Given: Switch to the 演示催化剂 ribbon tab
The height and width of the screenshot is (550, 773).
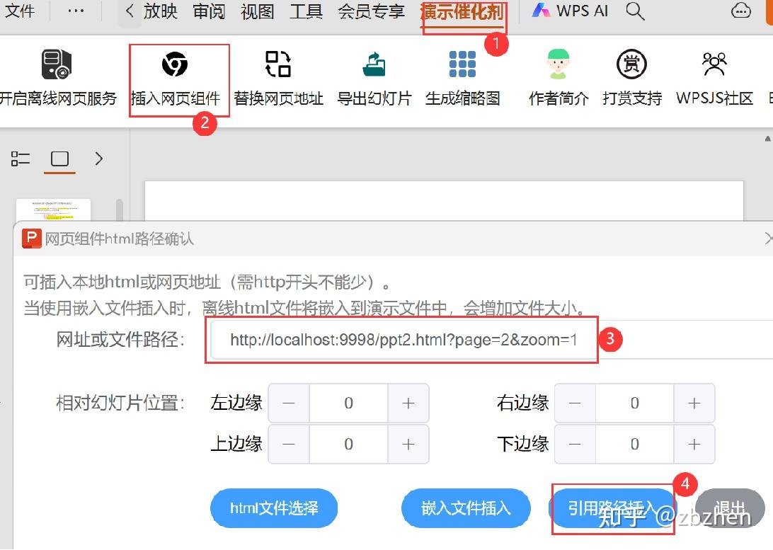Looking at the screenshot, I should (x=464, y=11).
